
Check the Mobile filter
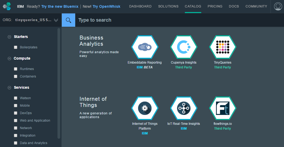[x=16, y=106]
